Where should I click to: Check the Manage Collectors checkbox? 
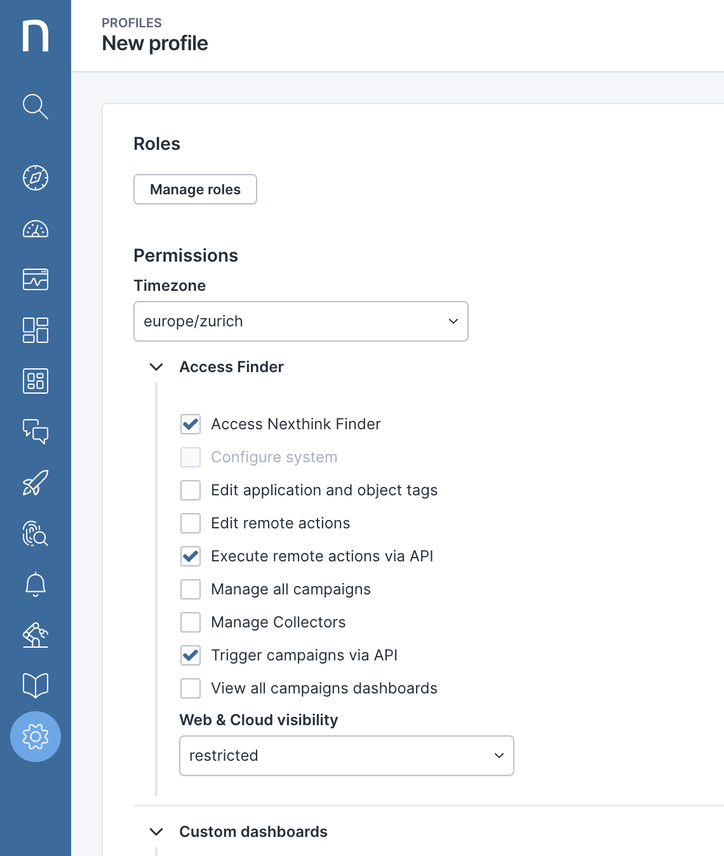[191, 622]
